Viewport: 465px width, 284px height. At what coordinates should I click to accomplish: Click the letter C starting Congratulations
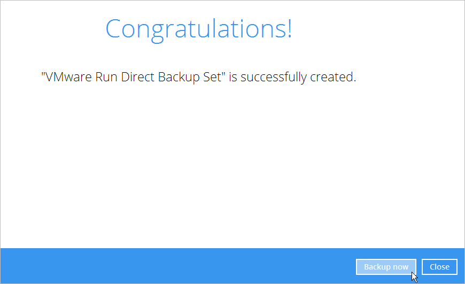click(114, 29)
